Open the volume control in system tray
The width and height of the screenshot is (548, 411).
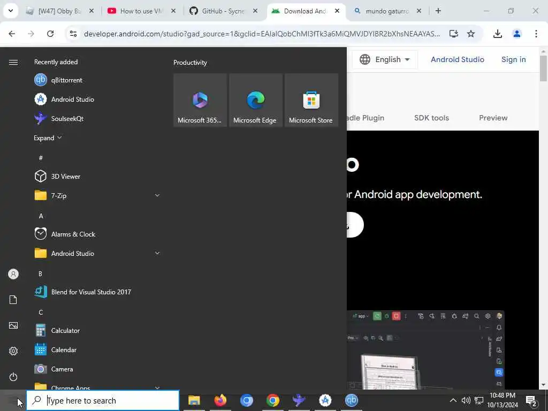[x=466, y=400]
